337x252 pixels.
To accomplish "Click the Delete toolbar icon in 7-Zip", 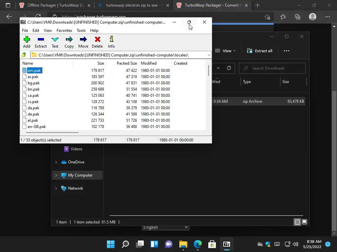I will pyautogui.click(x=97, y=42).
